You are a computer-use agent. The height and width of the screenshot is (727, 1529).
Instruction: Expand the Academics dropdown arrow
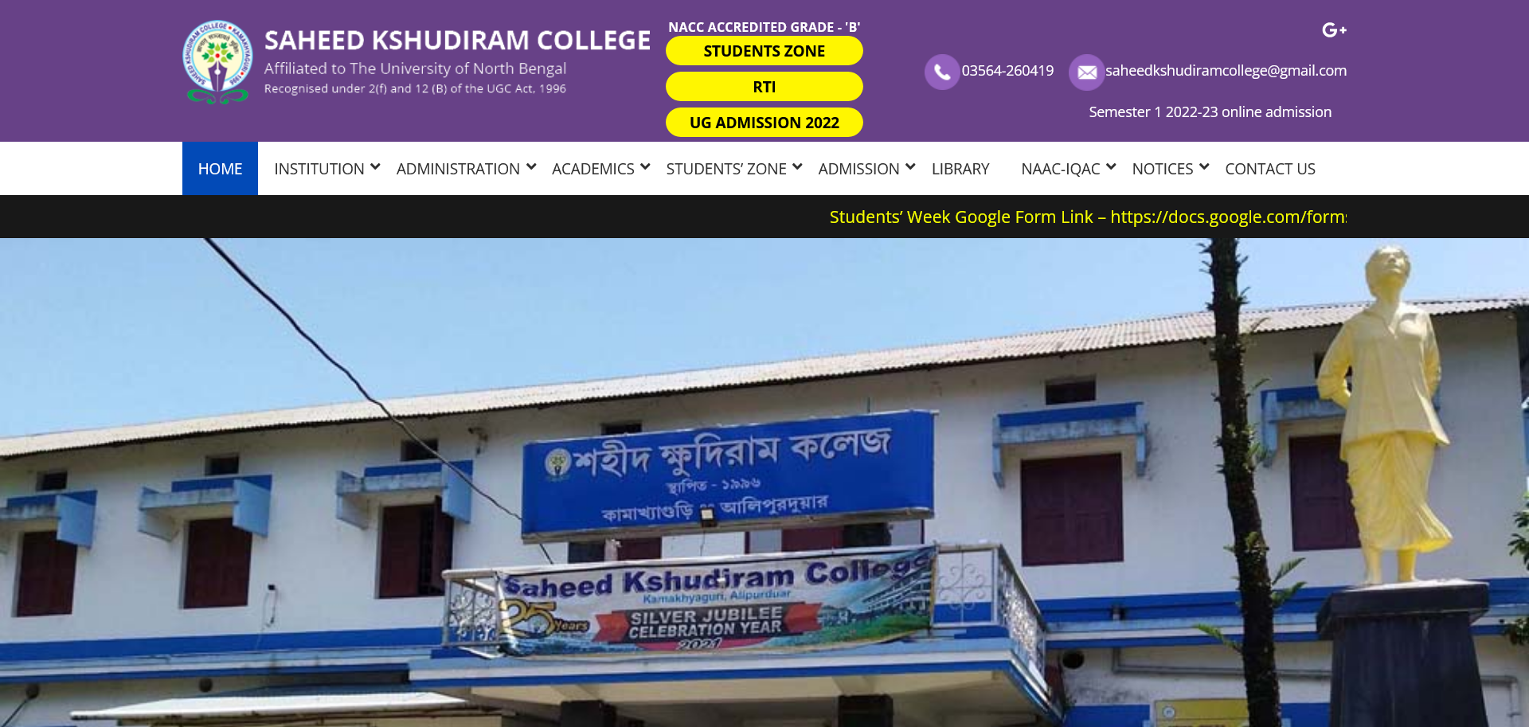tap(645, 167)
